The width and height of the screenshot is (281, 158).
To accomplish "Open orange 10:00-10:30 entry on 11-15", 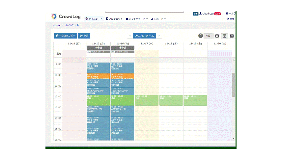I will point(98,76).
